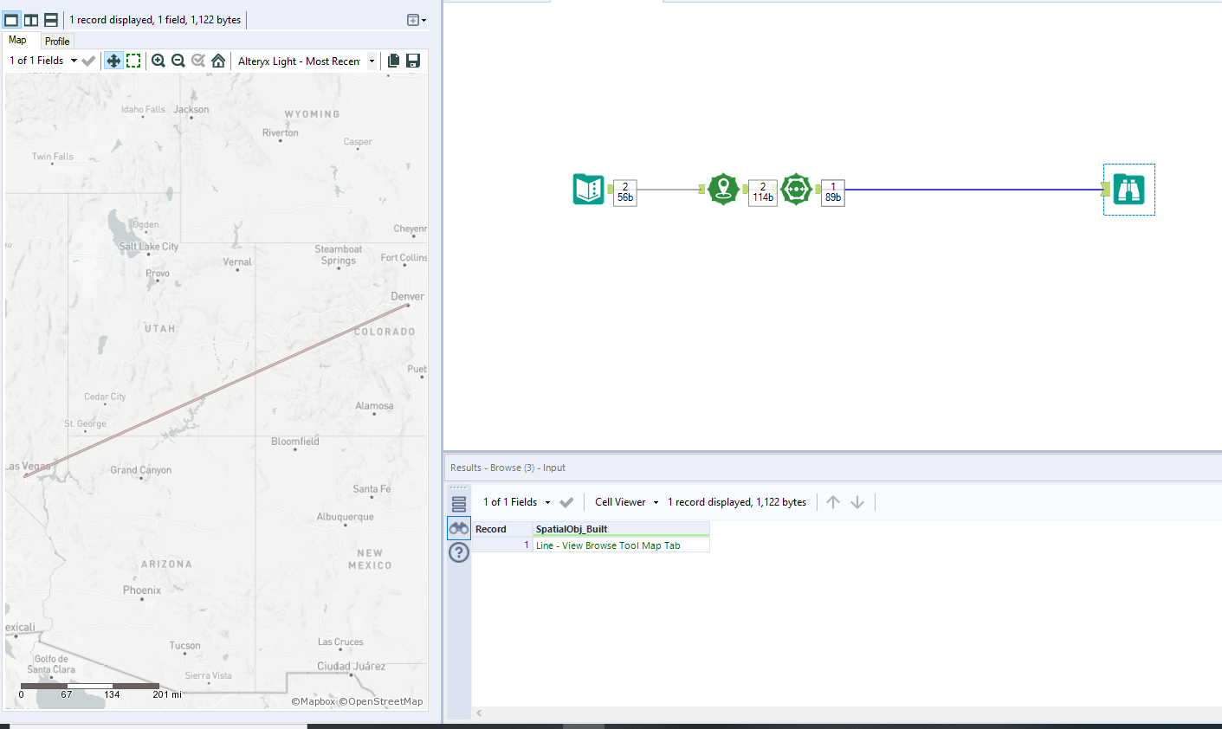Click Riverton label on the map
This screenshot has height=729, width=1222.
(281, 133)
